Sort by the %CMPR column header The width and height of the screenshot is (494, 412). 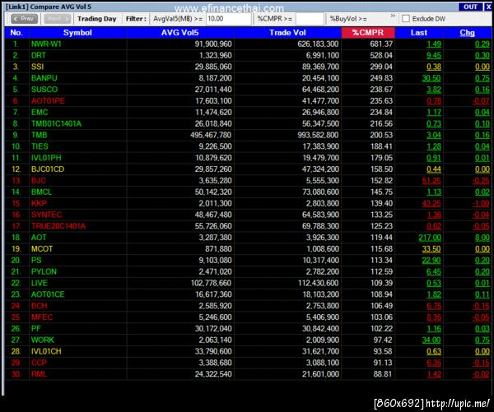point(368,33)
